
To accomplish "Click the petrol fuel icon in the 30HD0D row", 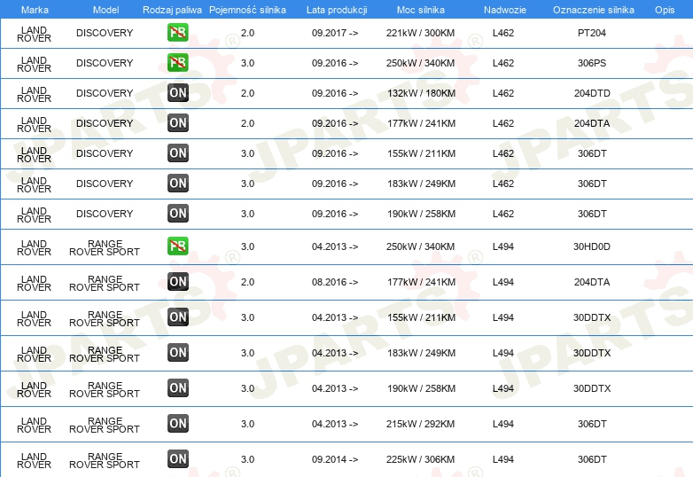I will pyautogui.click(x=177, y=246).
